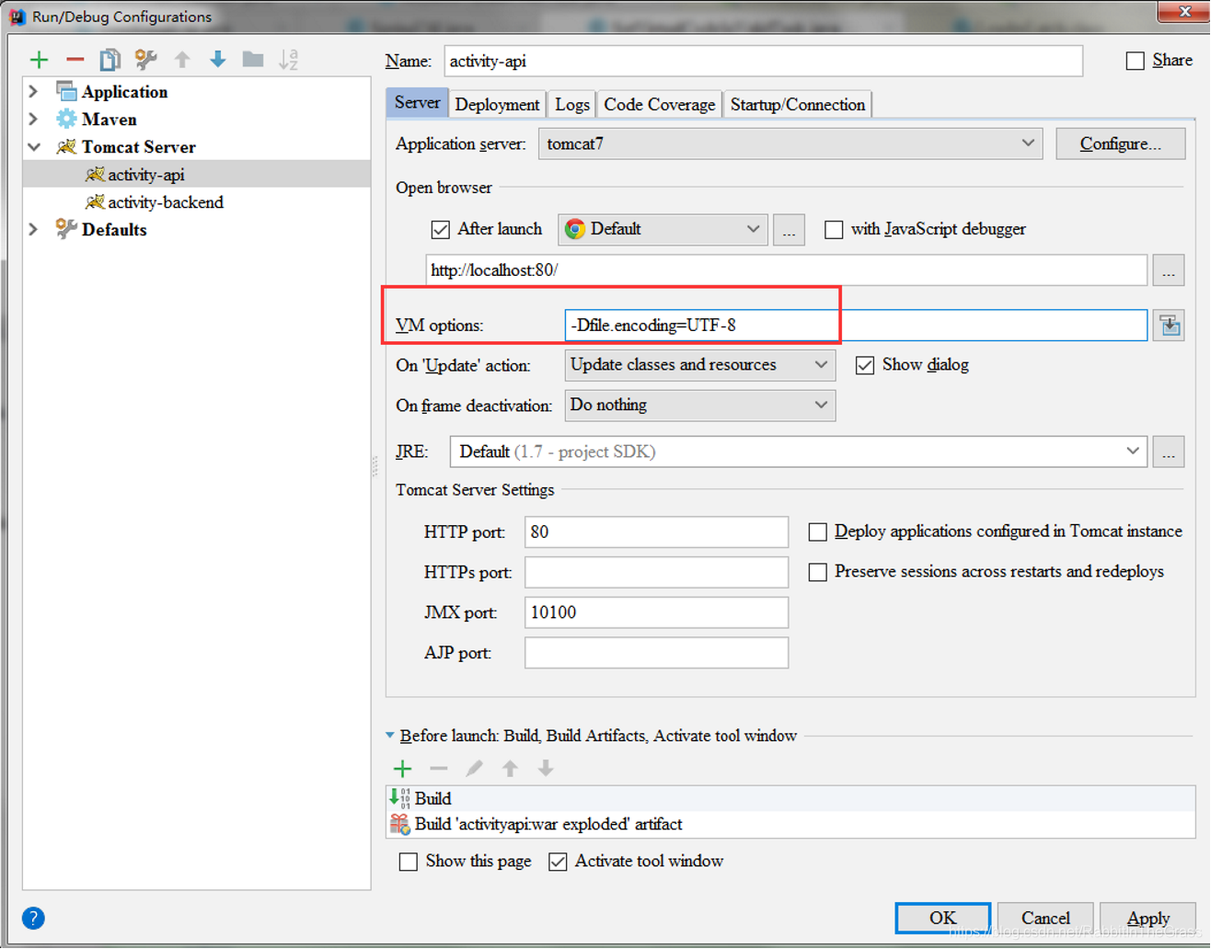Click the Configure... button
This screenshot has width=1211, height=949.
pos(1120,143)
